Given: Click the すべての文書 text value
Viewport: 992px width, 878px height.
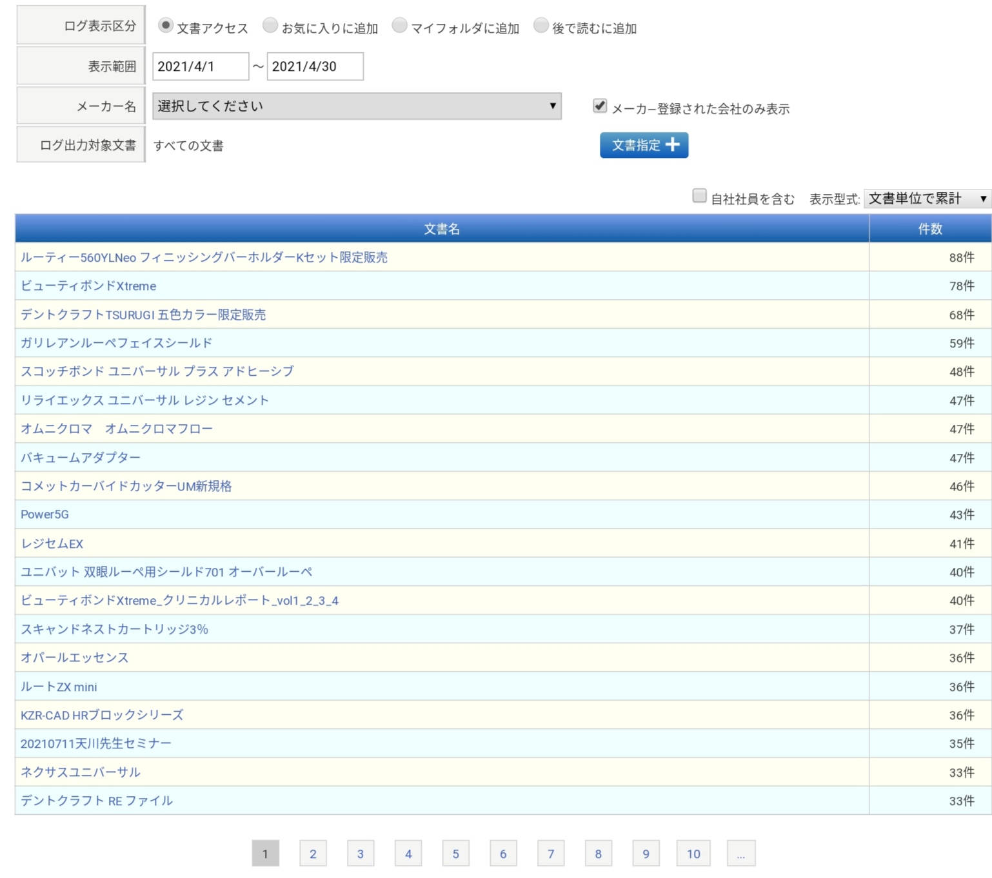Looking at the screenshot, I should [x=188, y=146].
